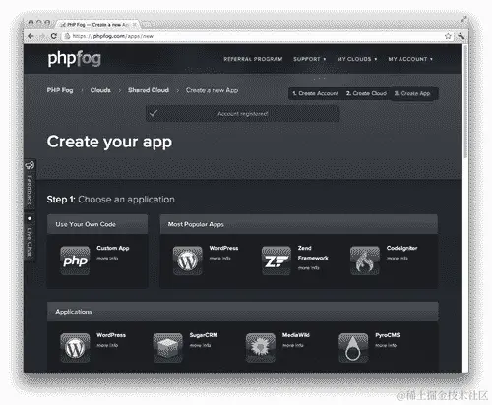The width and height of the screenshot is (492, 405).
Task: Click the Applications section header
Action: [243, 312]
